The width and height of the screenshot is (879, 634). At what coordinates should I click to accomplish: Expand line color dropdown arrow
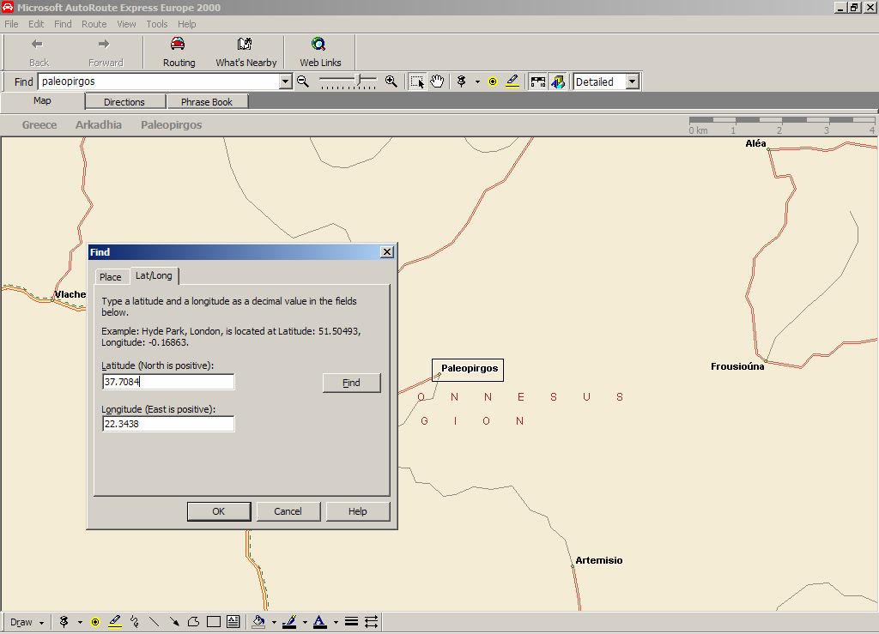click(x=305, y=622)
